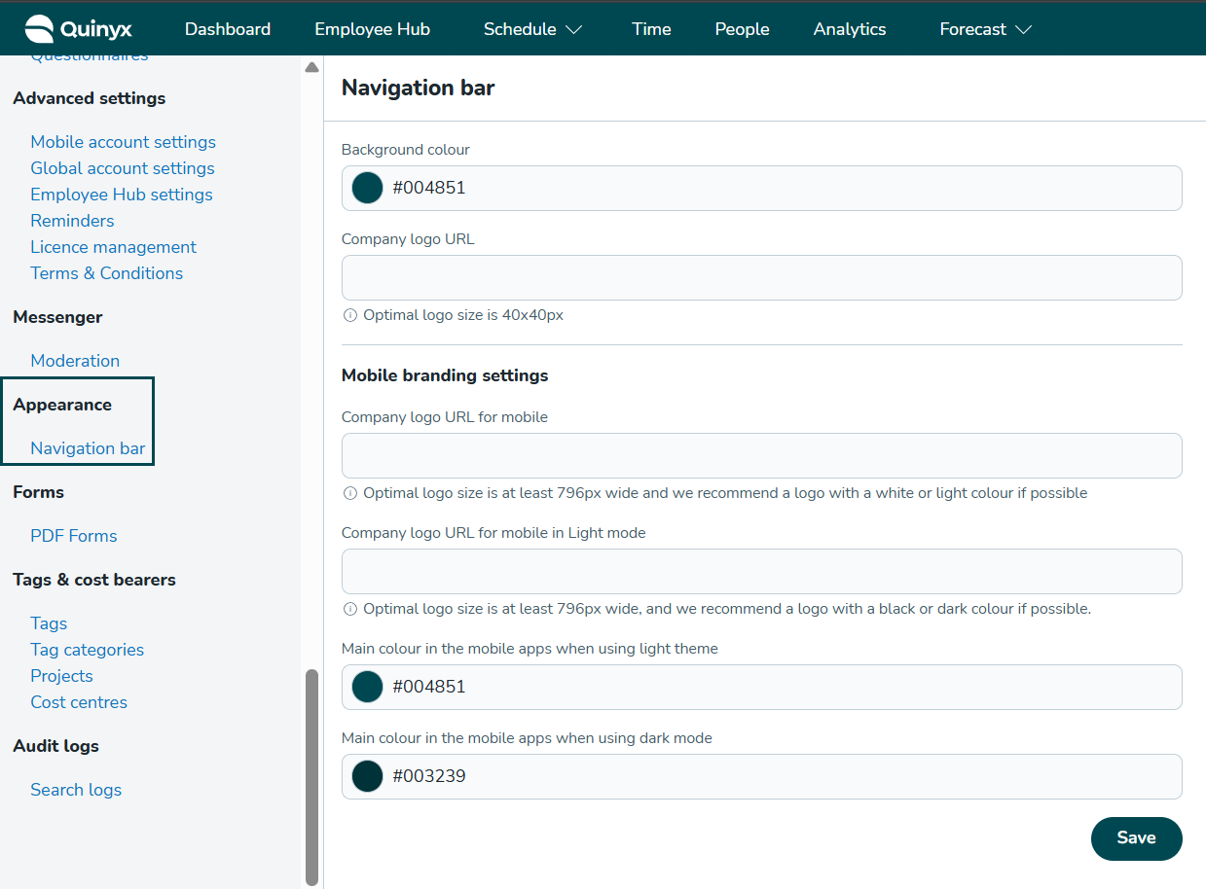Screen dimensions: 1206x889
Task: Click the Save button
Action: click(1136, 838)
